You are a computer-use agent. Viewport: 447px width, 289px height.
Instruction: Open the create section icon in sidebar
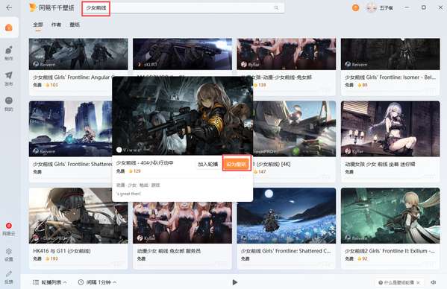9,51
